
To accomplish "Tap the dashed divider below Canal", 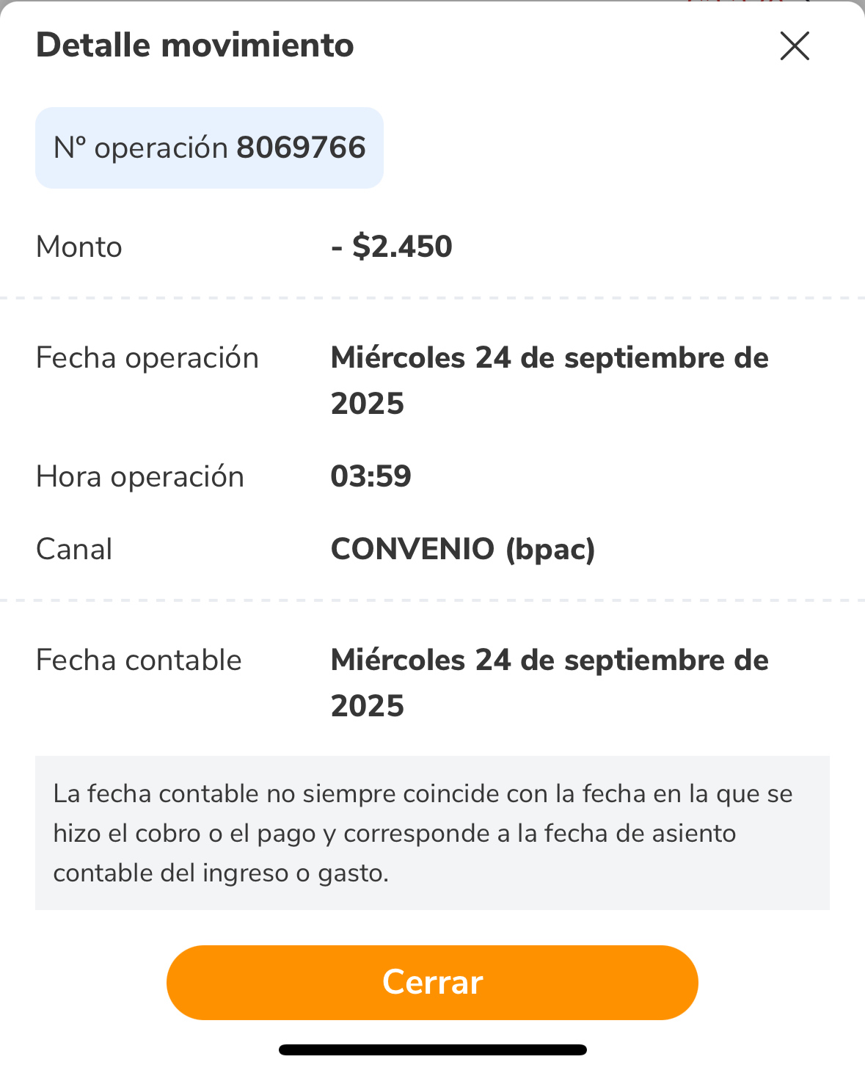I will click(432, 600).
